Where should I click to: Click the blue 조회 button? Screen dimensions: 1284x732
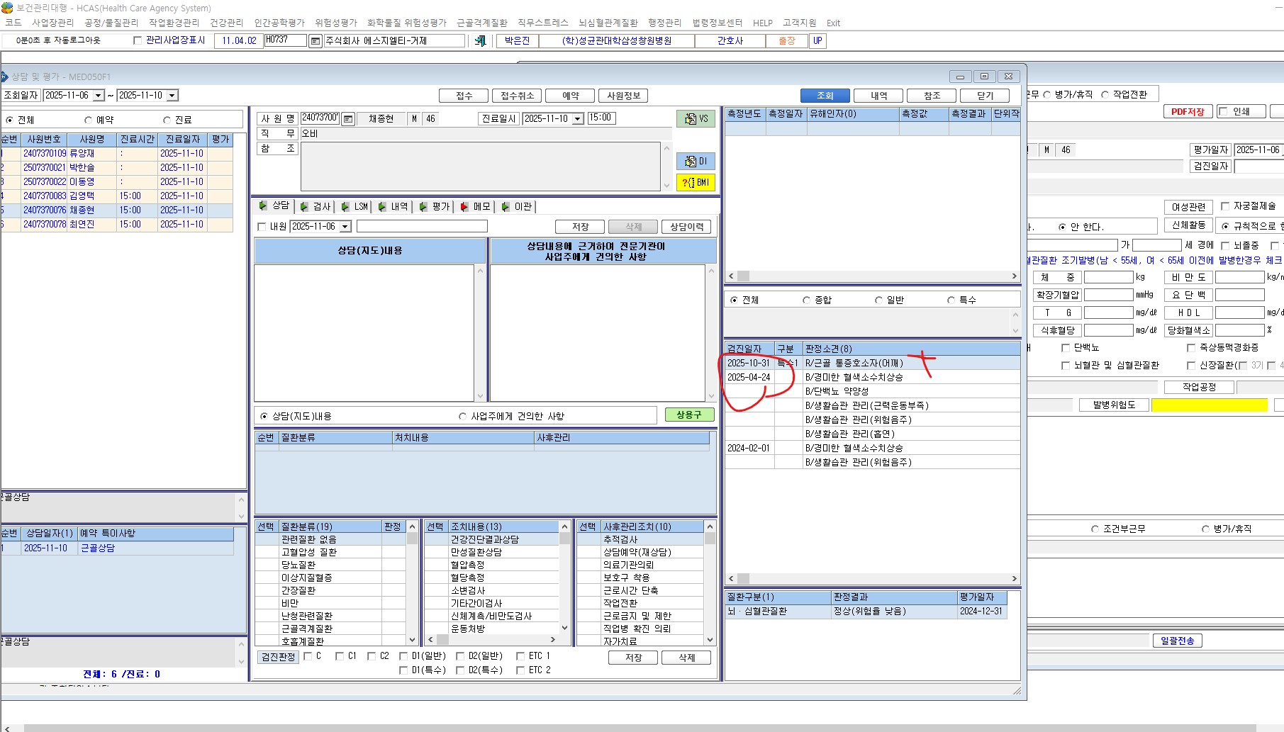[x=825, y=96]
